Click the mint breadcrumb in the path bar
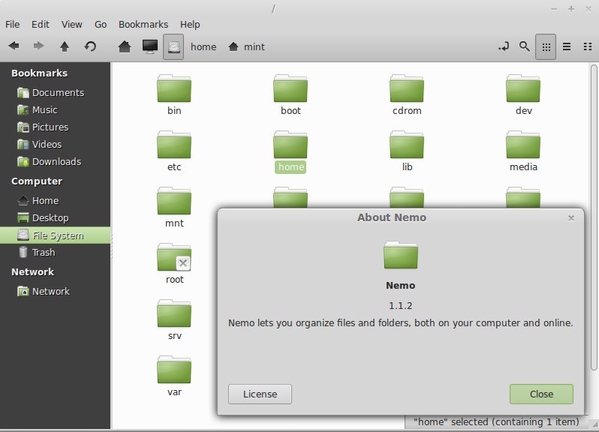Screen dimensions: 599x432 (x=247, y=46)
